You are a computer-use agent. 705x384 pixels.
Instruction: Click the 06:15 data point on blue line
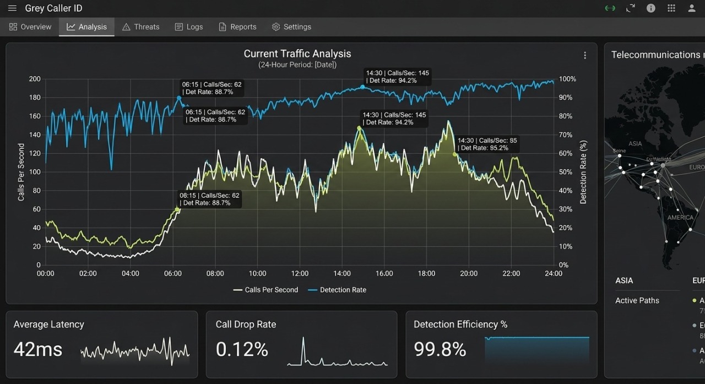pyautogui.click(x=179, y=98)
